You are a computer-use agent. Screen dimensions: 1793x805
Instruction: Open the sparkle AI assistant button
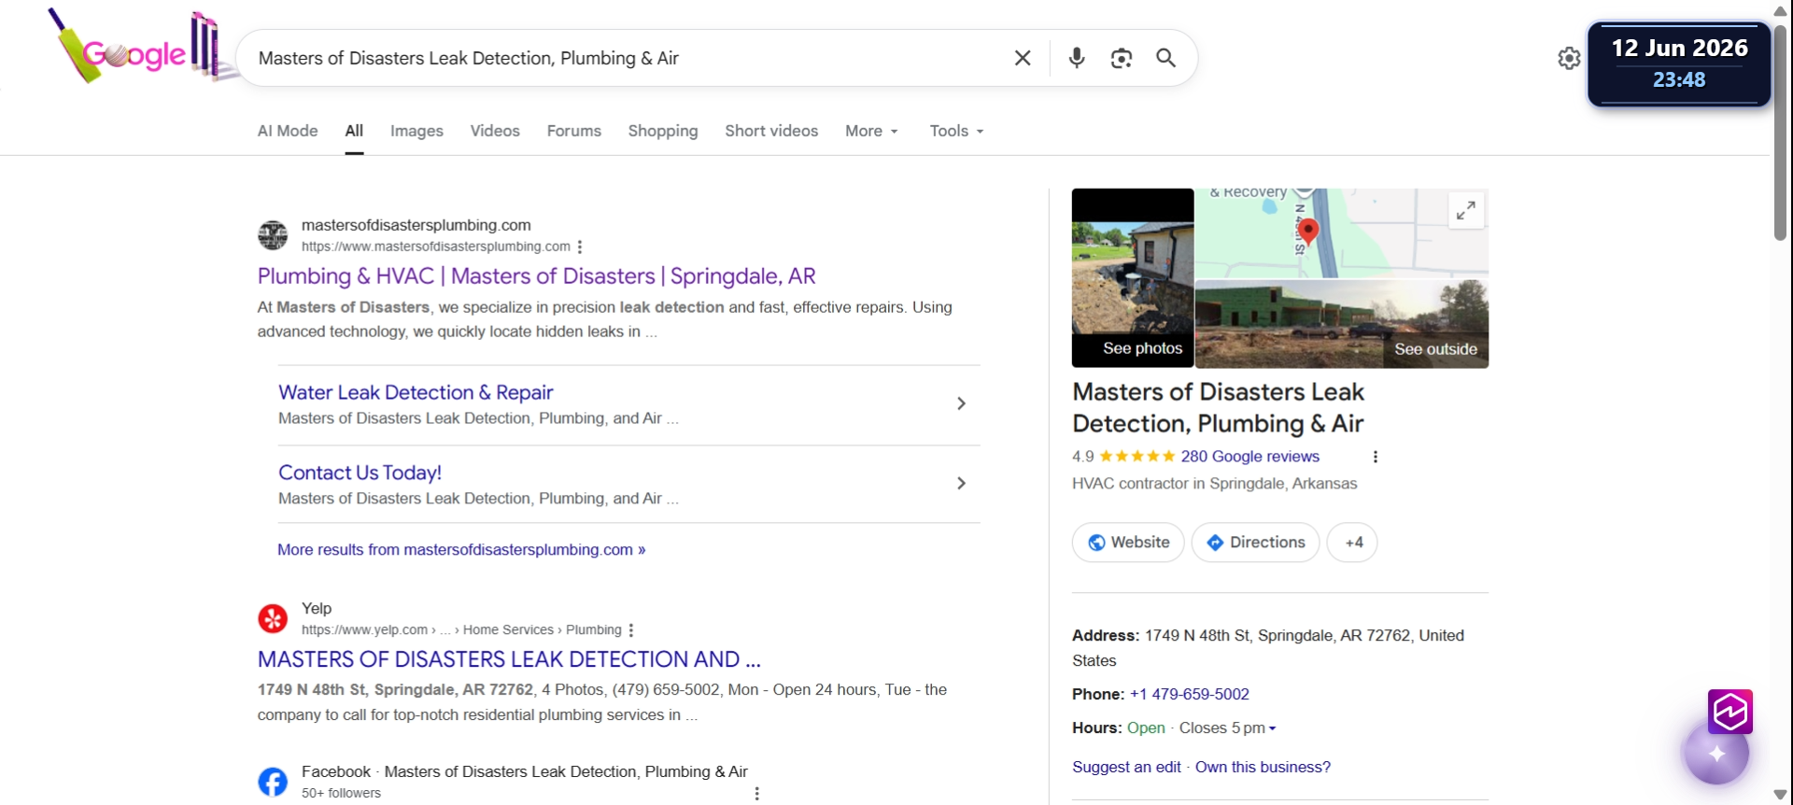1716,753
